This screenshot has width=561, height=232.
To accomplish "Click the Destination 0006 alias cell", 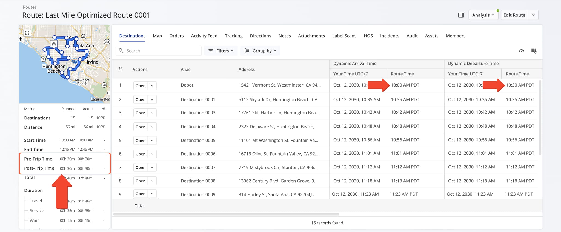I will (x=198, y=154).
